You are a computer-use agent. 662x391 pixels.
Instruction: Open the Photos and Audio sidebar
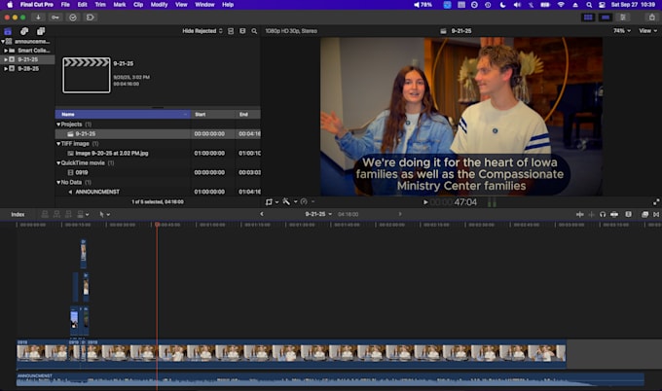[x=24, y=31]
